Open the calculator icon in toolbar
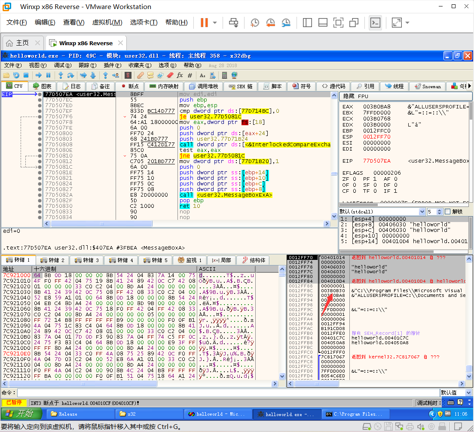The width and height of the screenshot is (474, 432). coord(224,75)
